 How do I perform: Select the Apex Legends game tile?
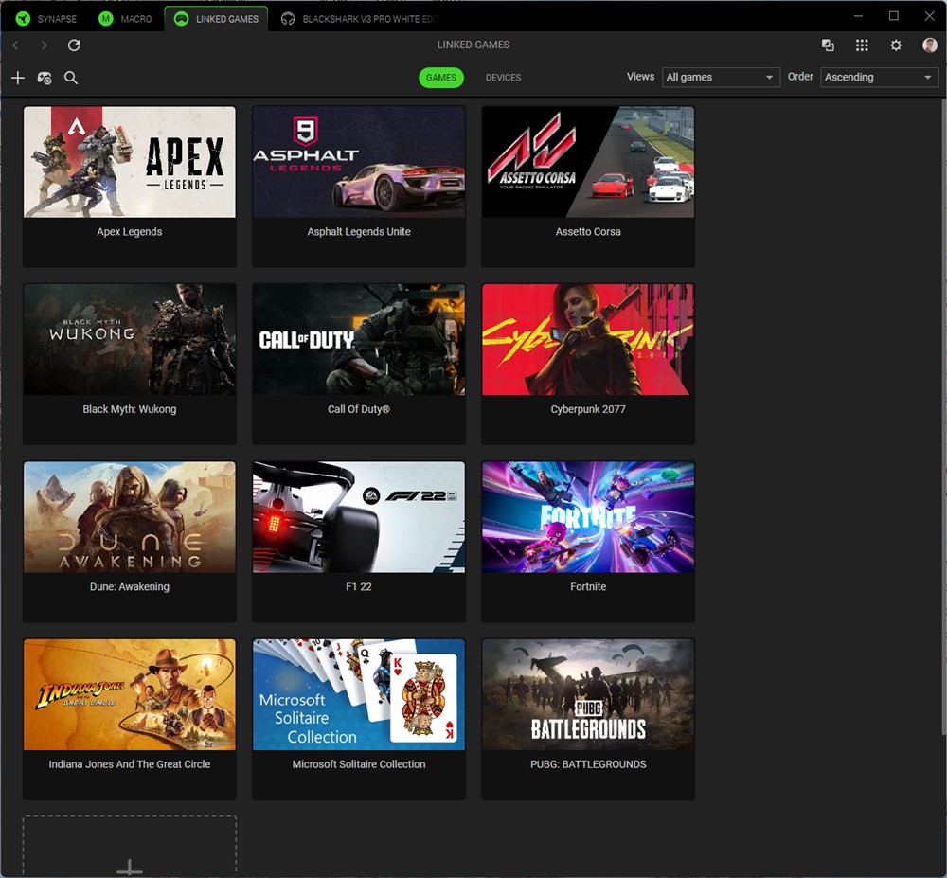coord(130,186)
